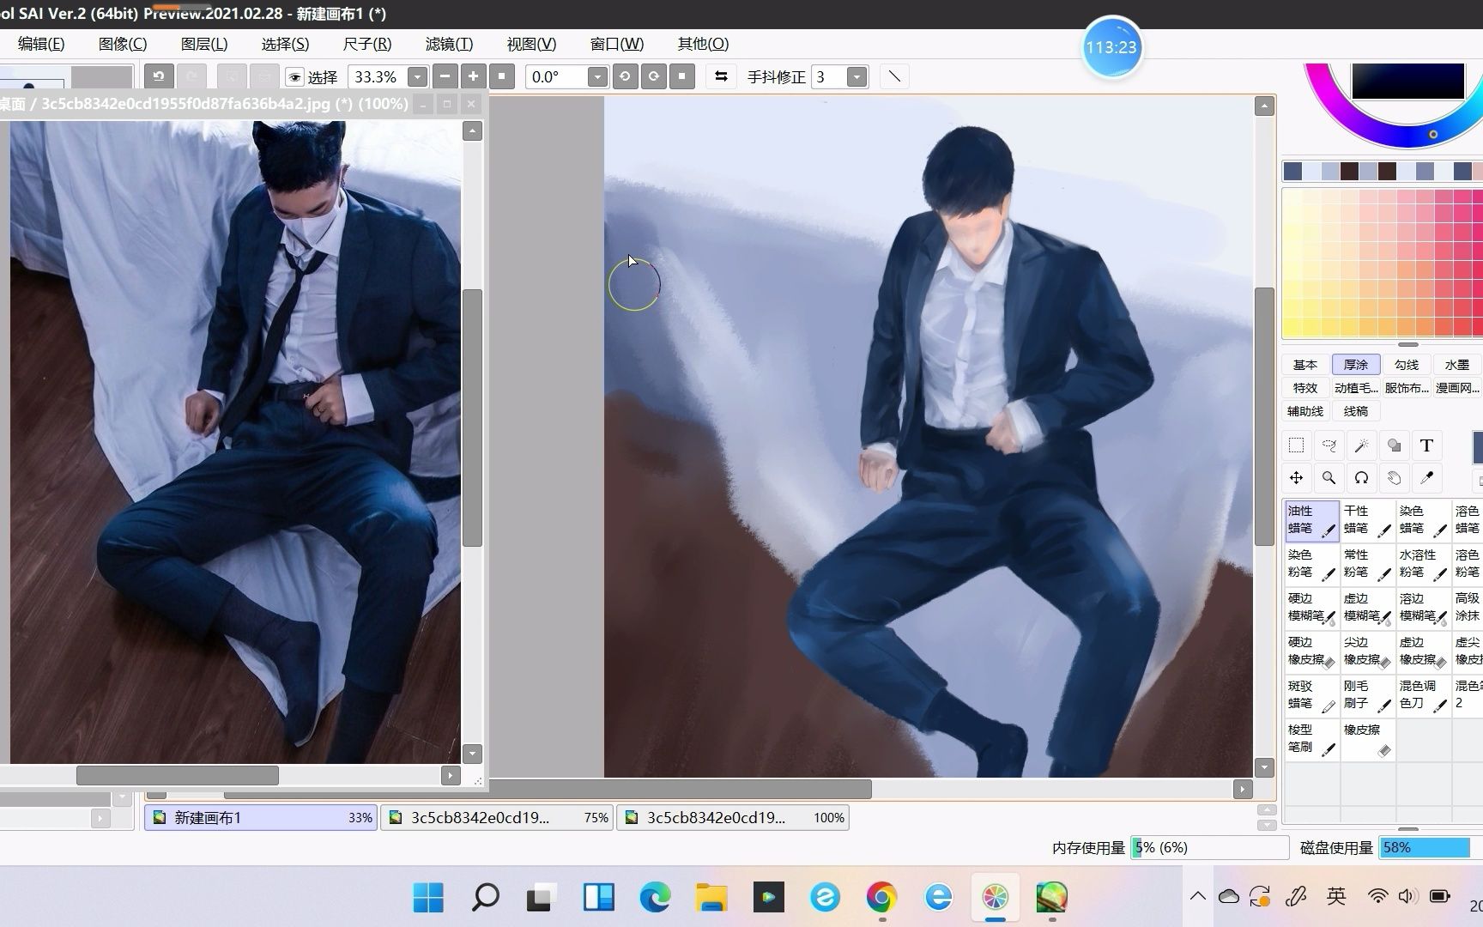Select the eyedropper color picker tool
Viewport: 1483px width, 927px height.
coord(1426,477)
